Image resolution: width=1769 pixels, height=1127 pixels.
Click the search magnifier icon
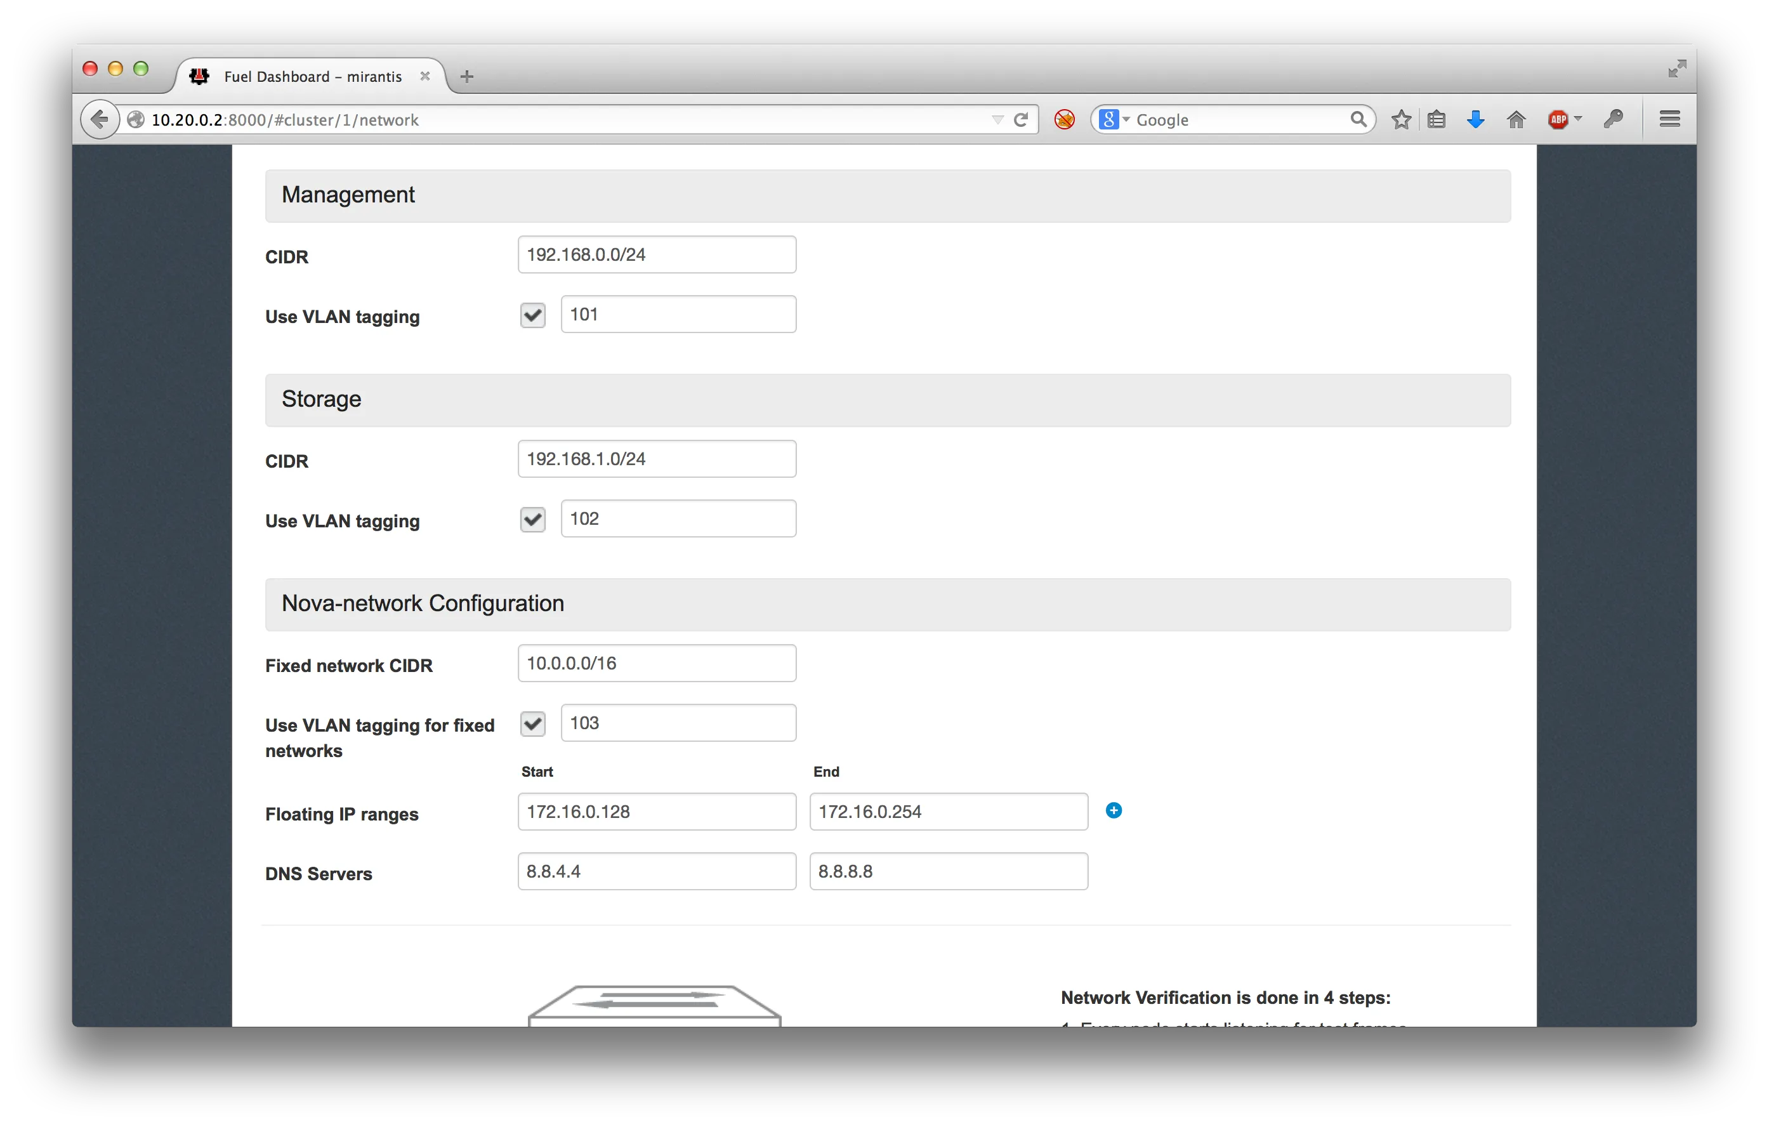[x=1358, y=119]
